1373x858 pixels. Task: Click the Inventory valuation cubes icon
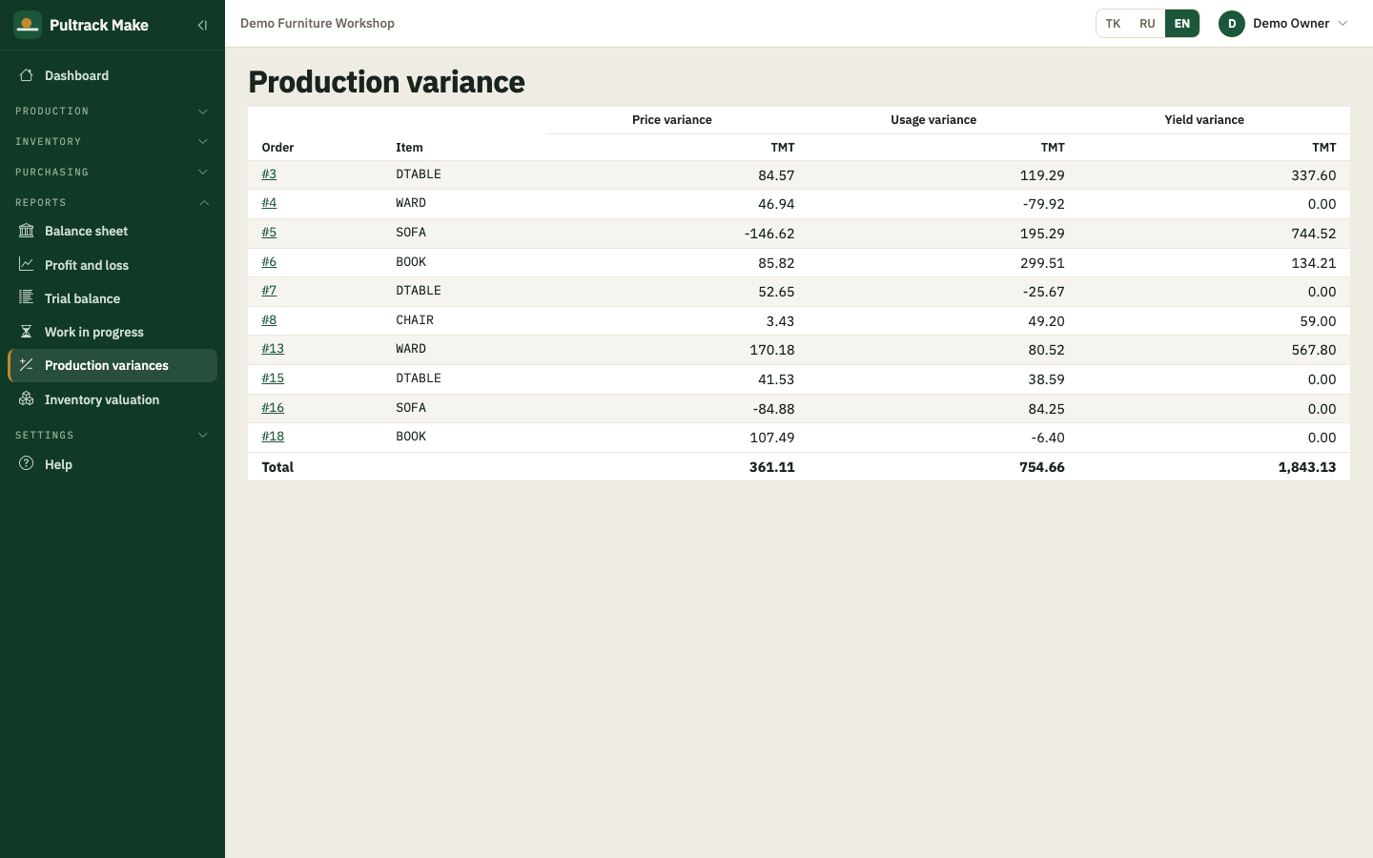(27, 399)
